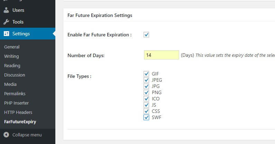Select the PHP Inserter submenu item
The height and width of the screenshot is (144, 275).
(x=16, y=103)
